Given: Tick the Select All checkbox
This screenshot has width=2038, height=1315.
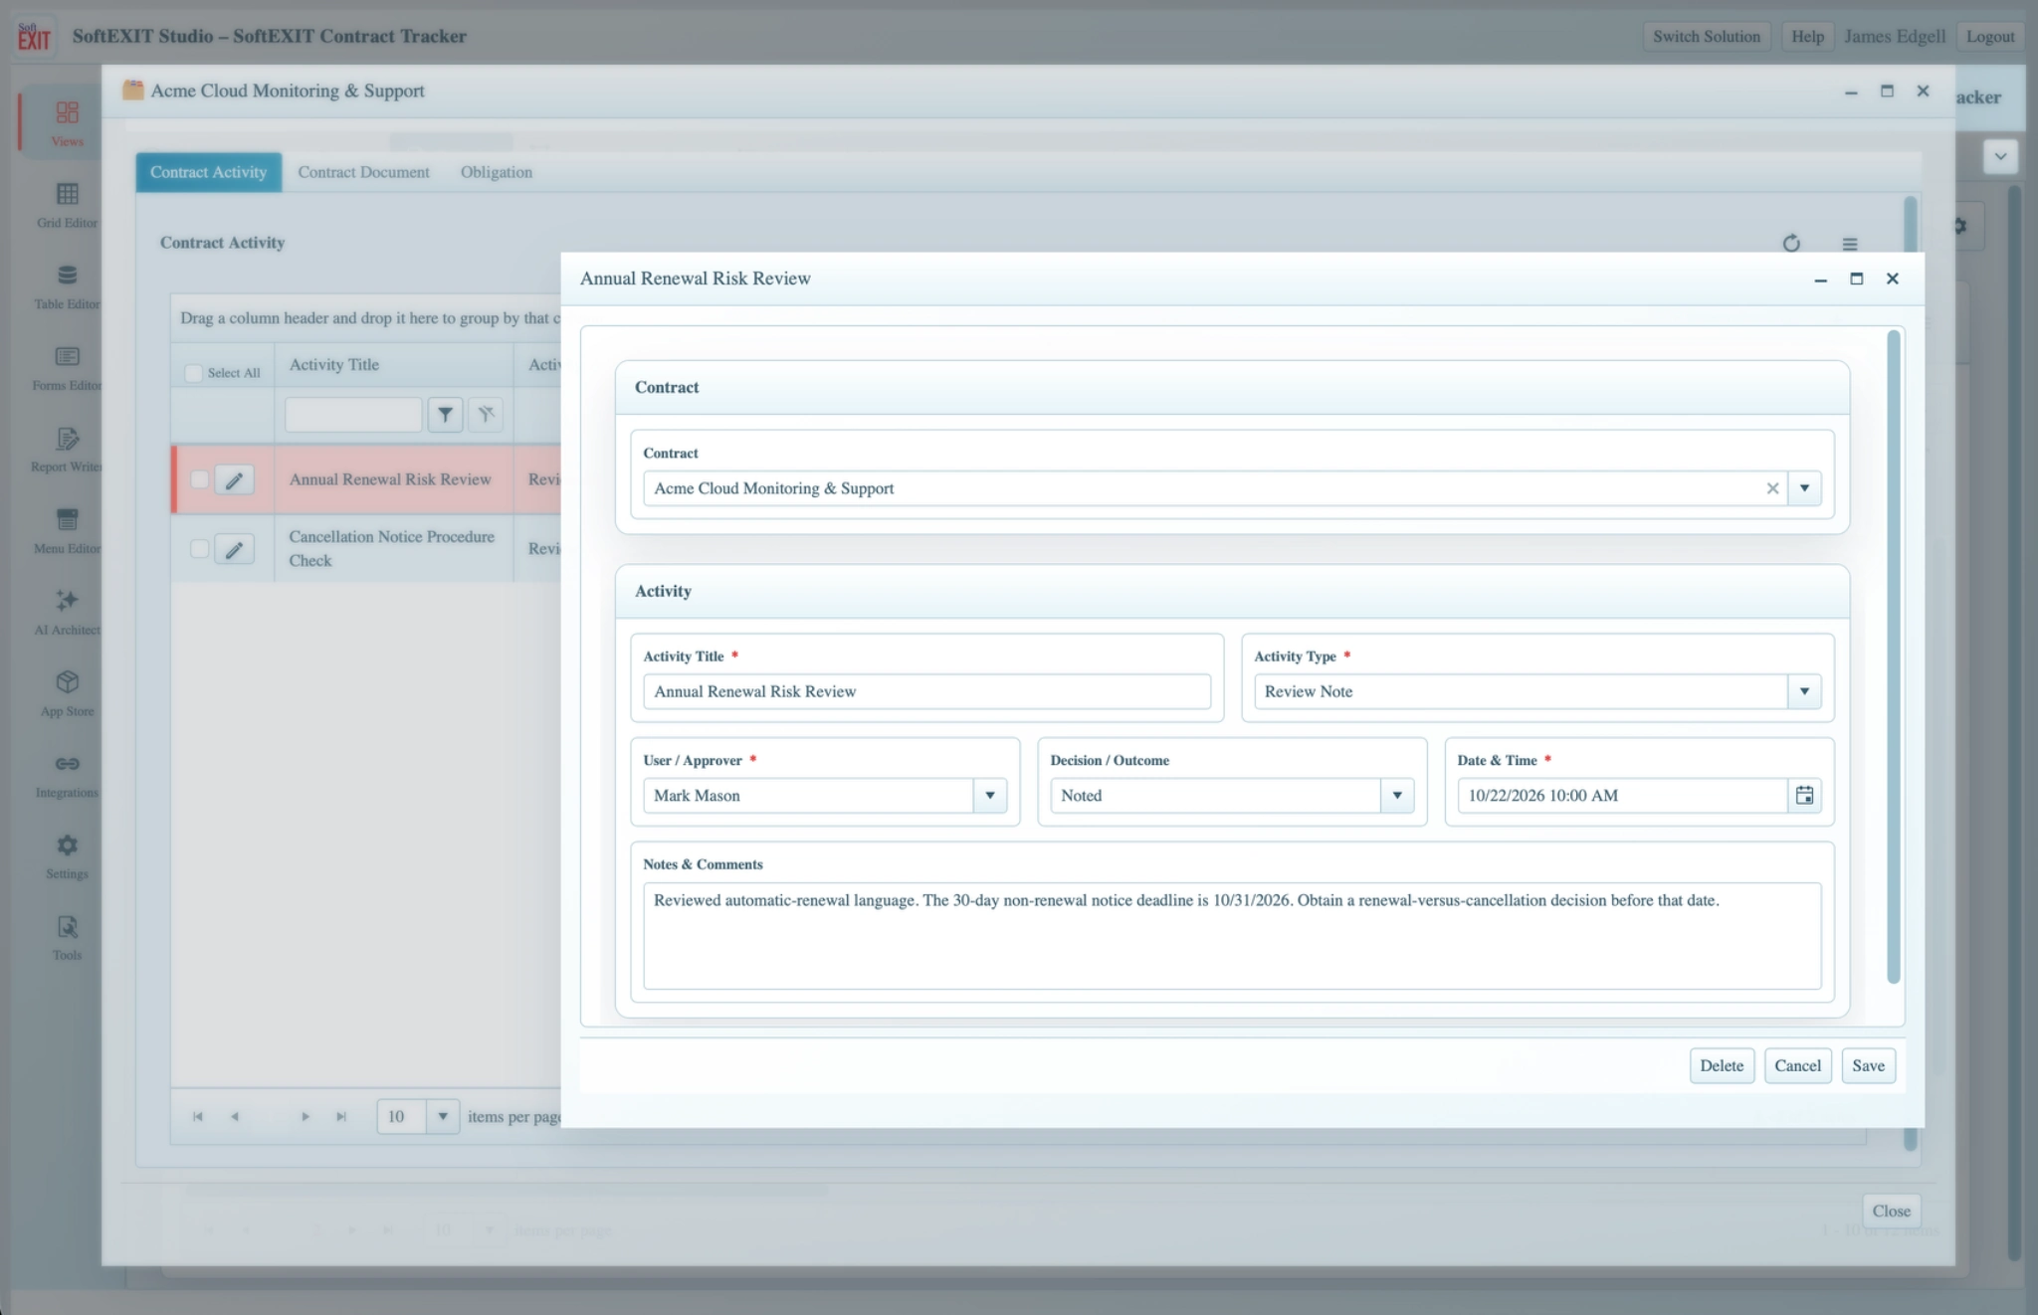Looking at the screenshot, I should [x=193, y=373].
